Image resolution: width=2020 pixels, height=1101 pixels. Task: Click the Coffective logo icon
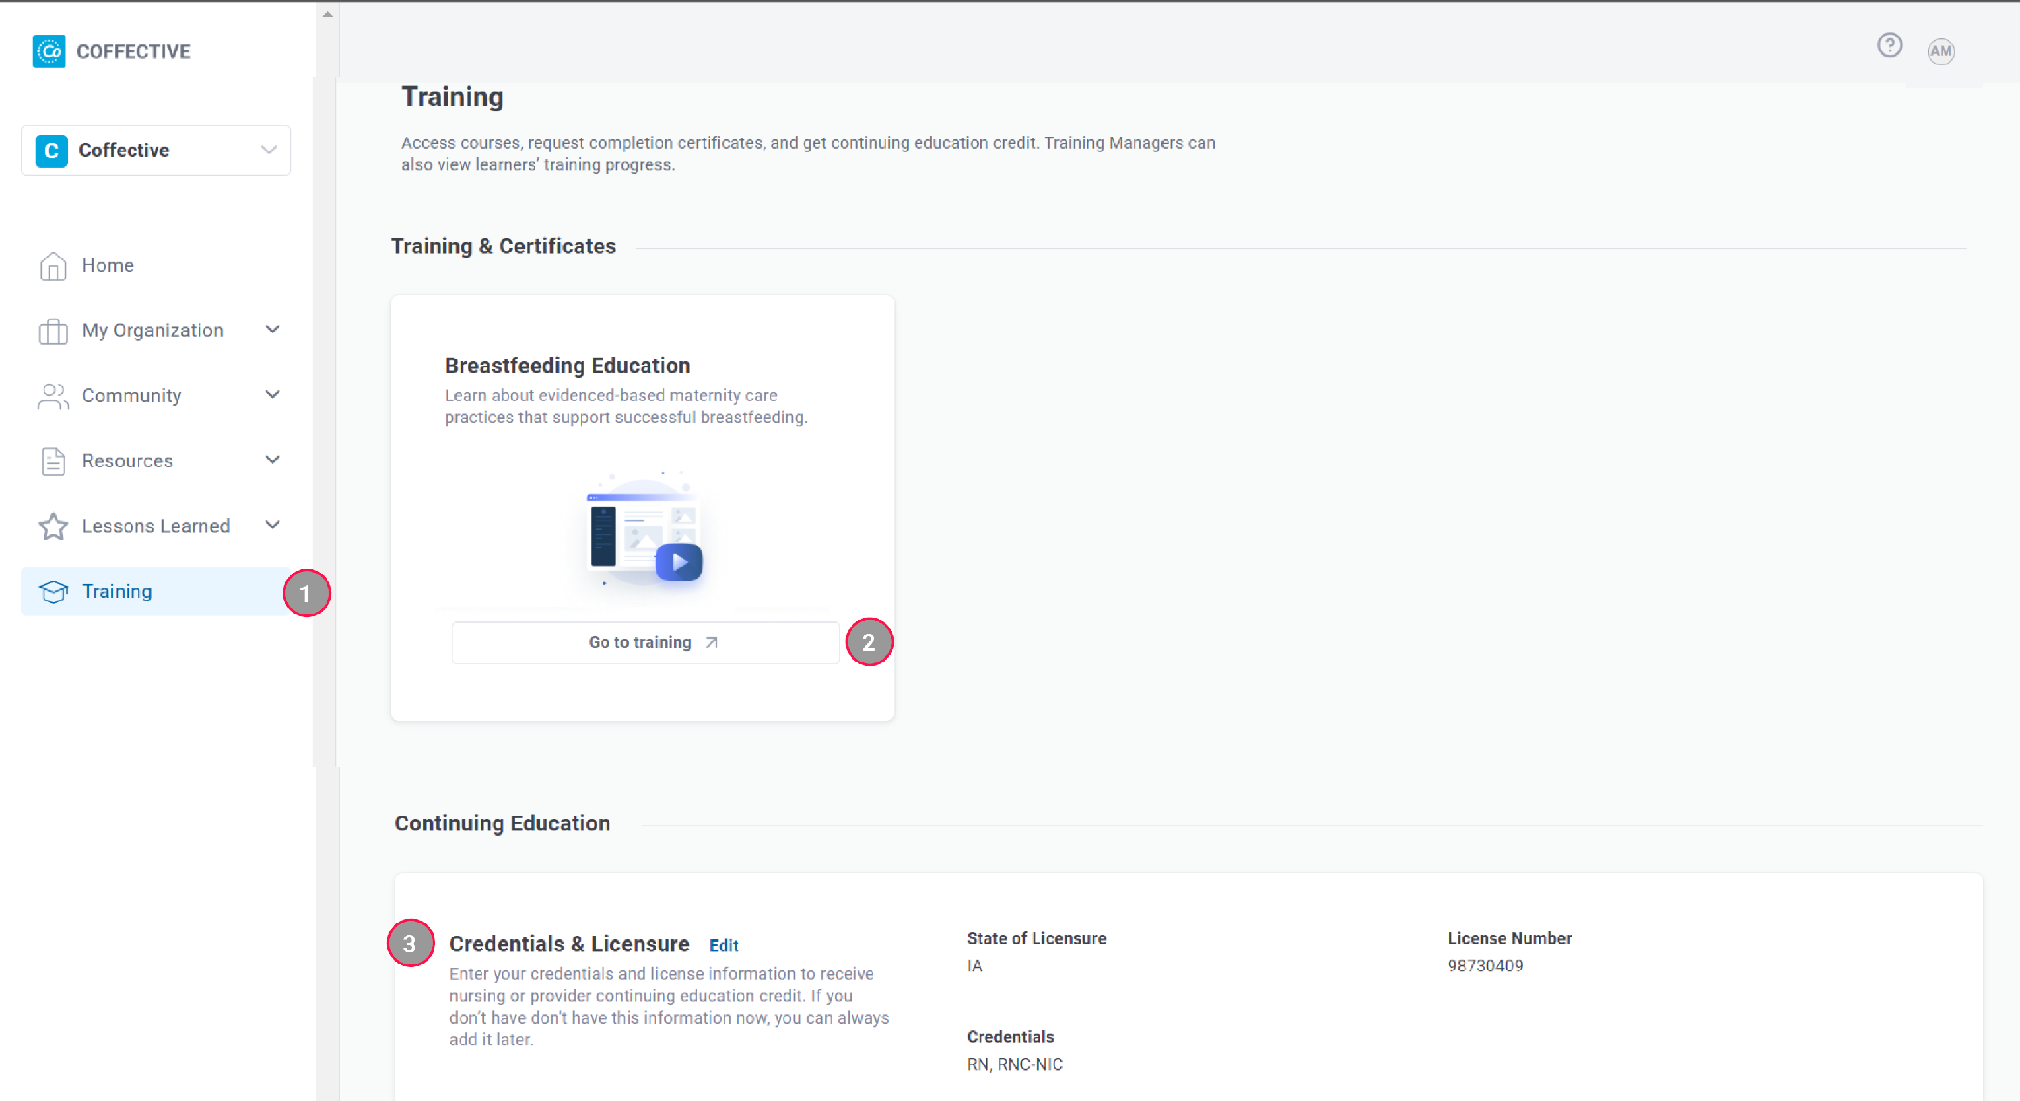click(x=48, y=52)
